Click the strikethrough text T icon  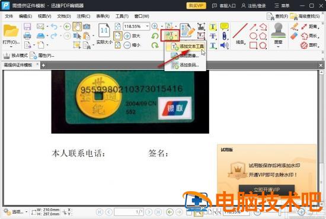[x=213, y=36]
